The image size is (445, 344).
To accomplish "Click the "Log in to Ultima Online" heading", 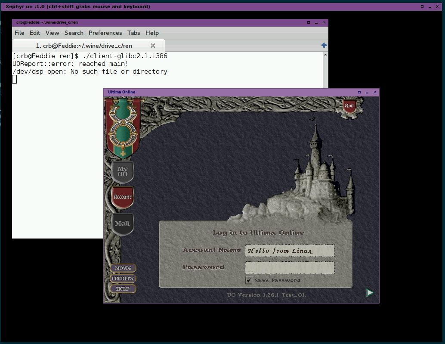I will pyautogui.click(x=258, y=233).
